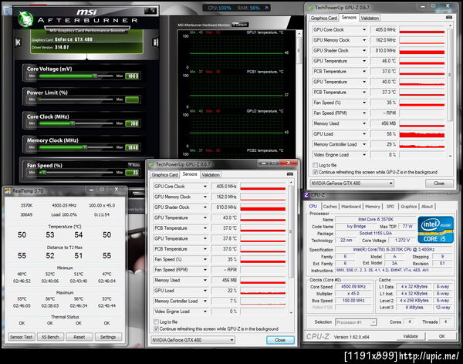Open the SPD tab in CPU-Z
Image resolution: width=463 pixels, height=364 pixels.
coord(390,207)
